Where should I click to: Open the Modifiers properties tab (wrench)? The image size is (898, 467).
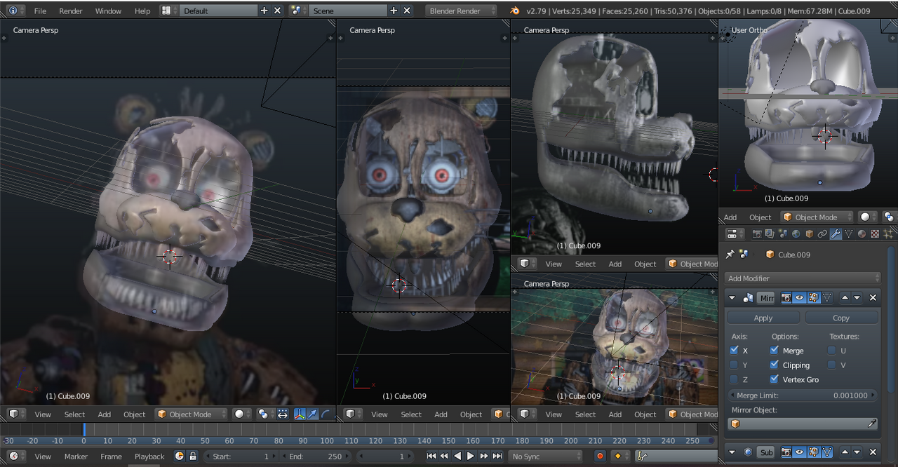coord(836,234)
